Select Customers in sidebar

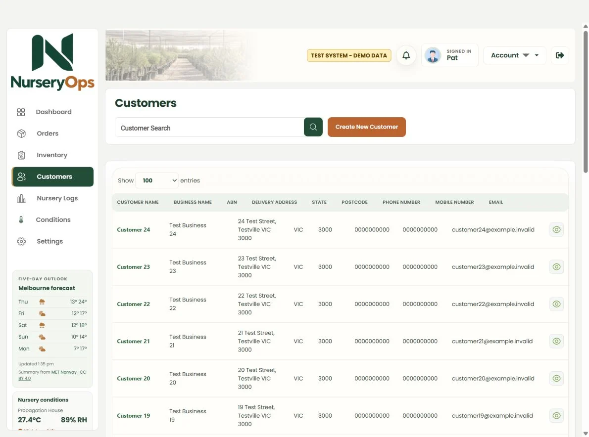coord(52,176)
